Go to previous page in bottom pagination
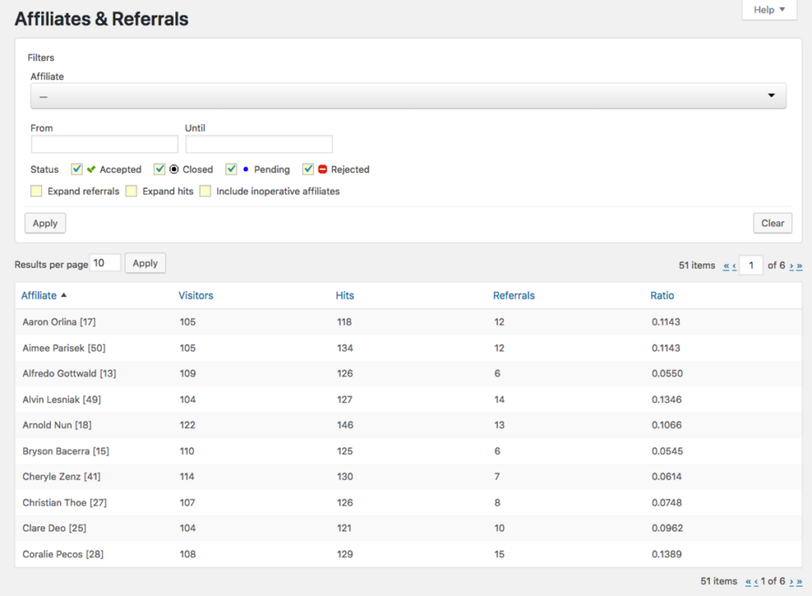The width and height of the screenshot is (812, 596). (x=756, y=582)
